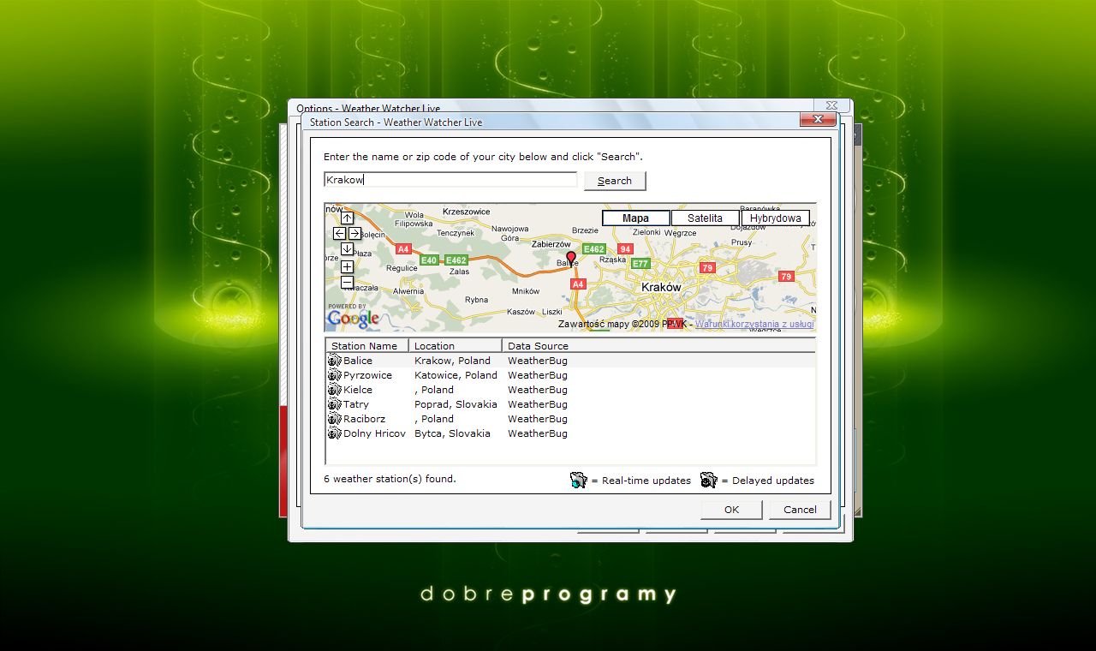Click the city name input field
This screenshot has height=651, width=1096.
[450, 180]
